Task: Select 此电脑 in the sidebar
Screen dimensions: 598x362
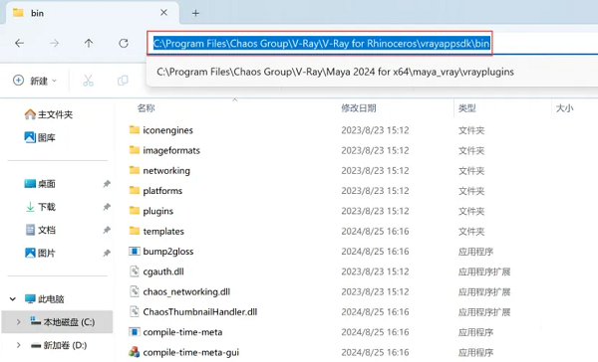Action: coord(45,299)
